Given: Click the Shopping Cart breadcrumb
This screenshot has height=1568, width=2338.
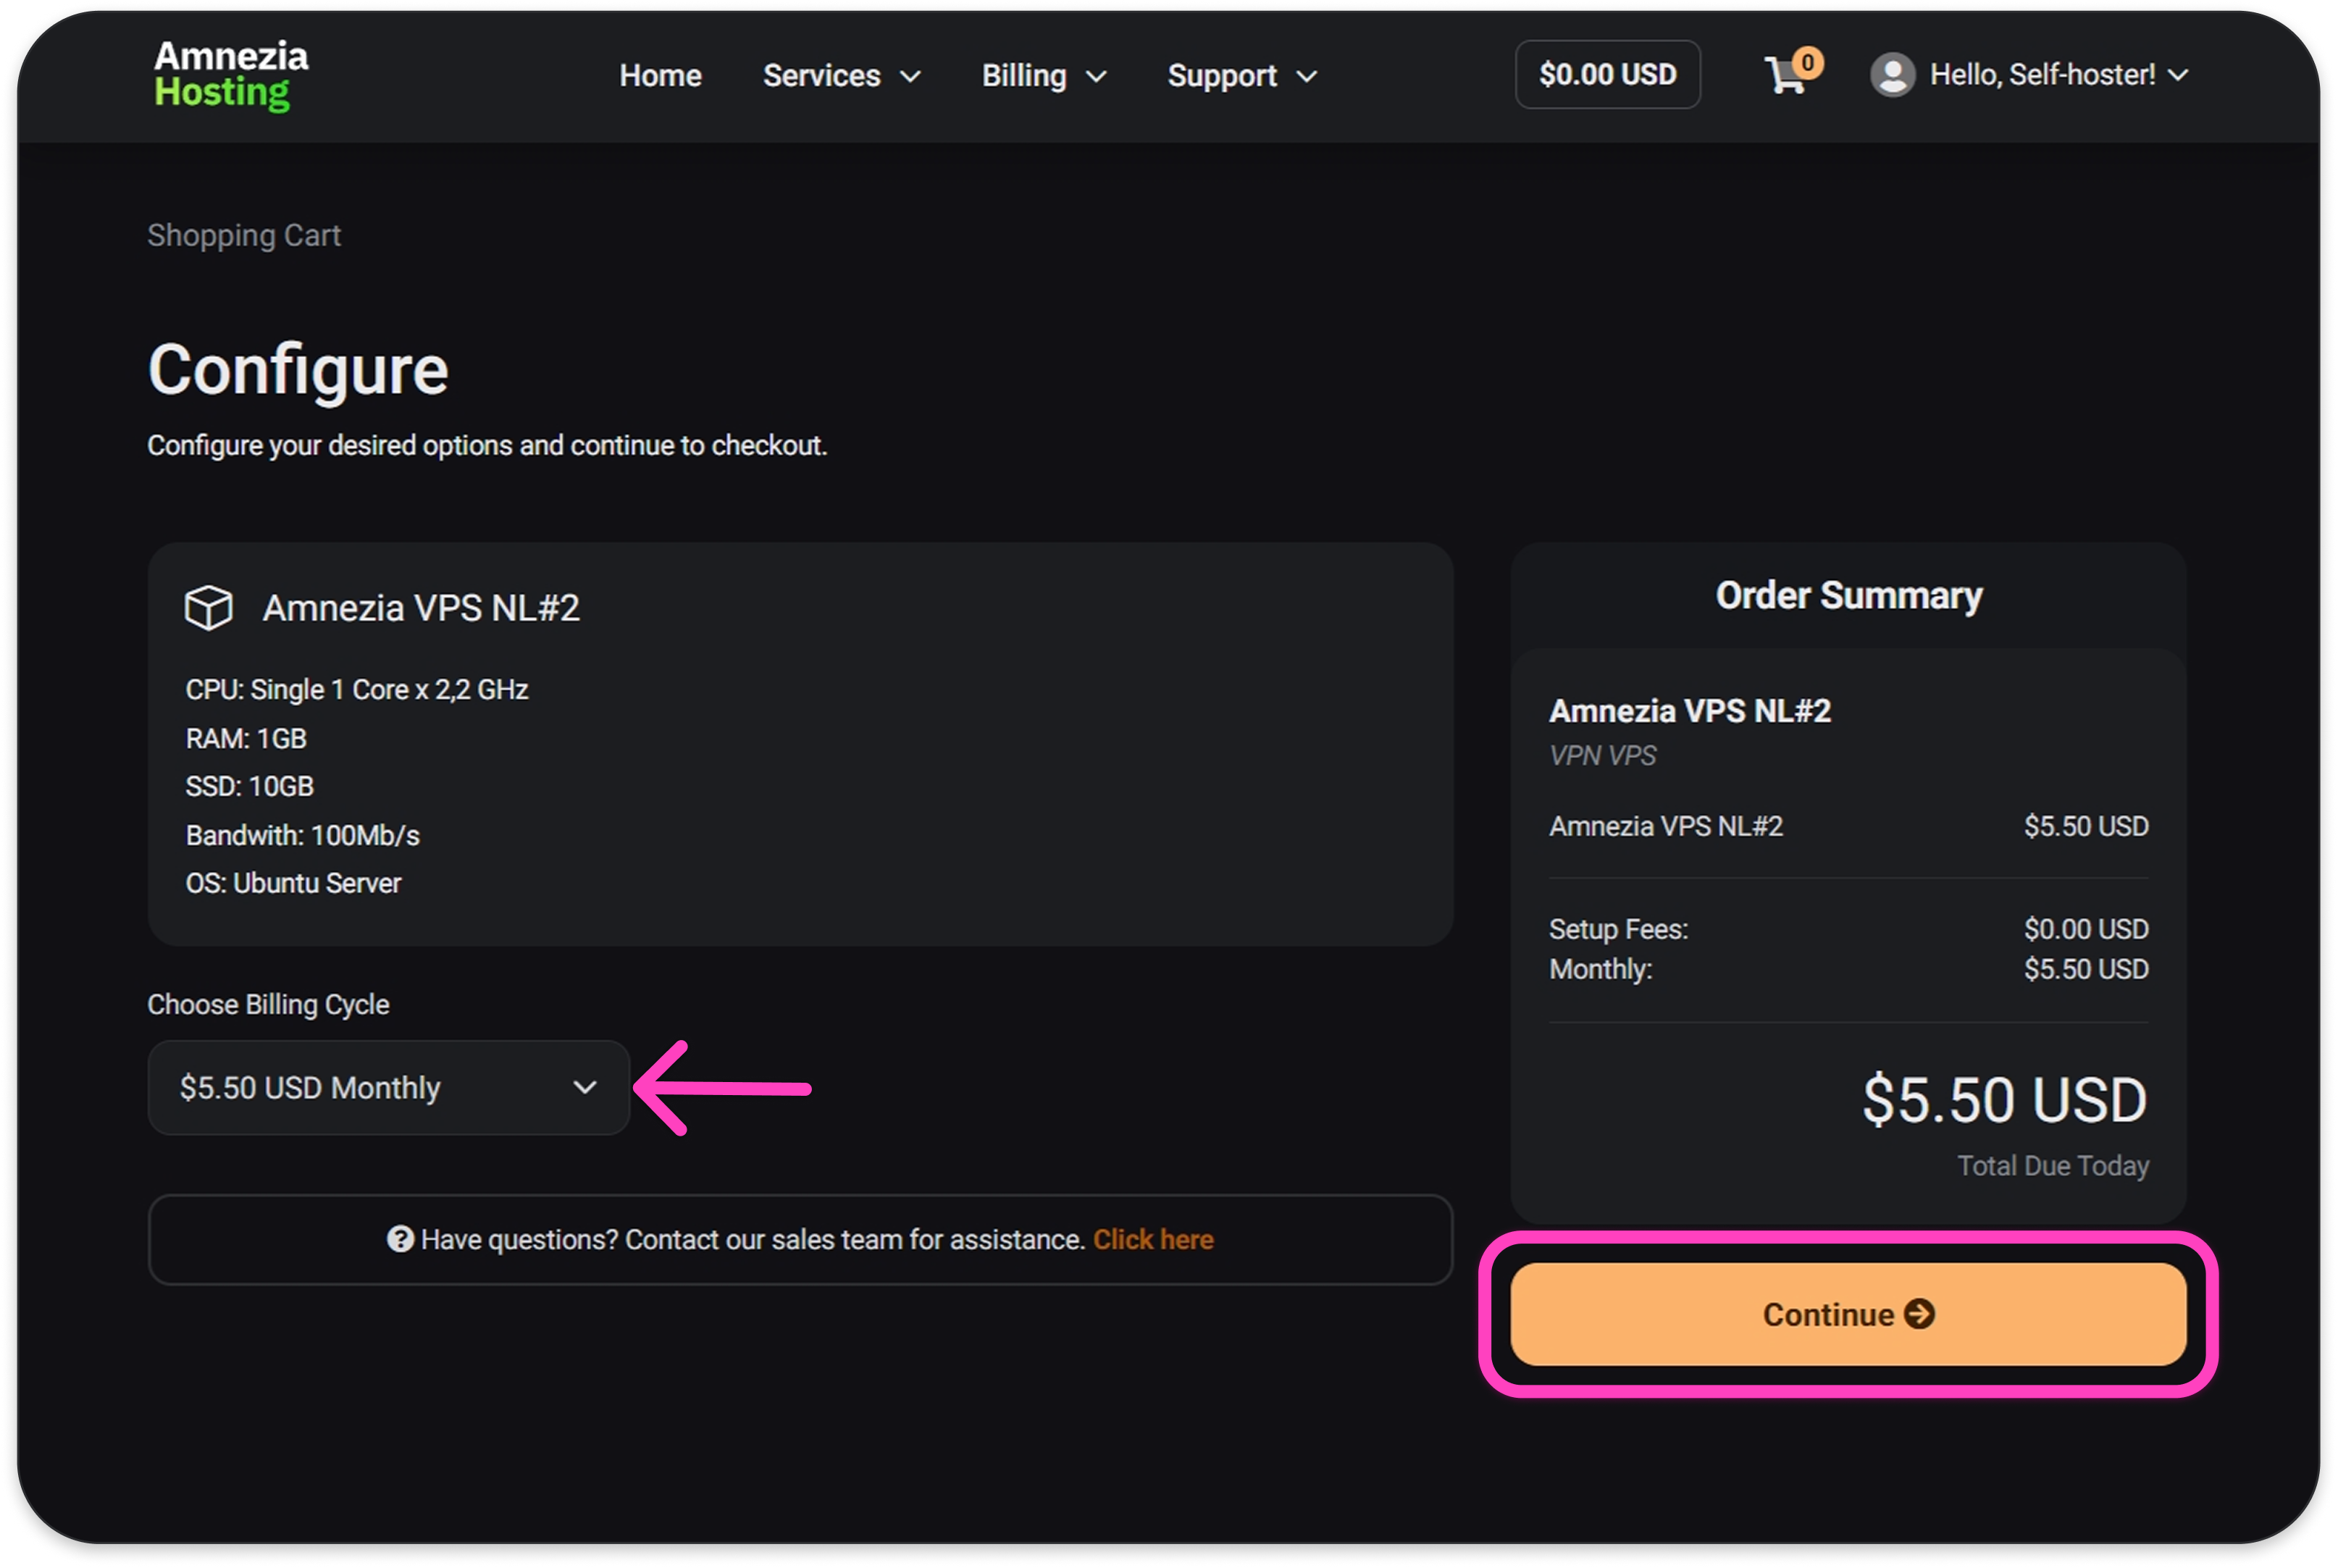Looking at the screenshot, I should tap(244, 235).
